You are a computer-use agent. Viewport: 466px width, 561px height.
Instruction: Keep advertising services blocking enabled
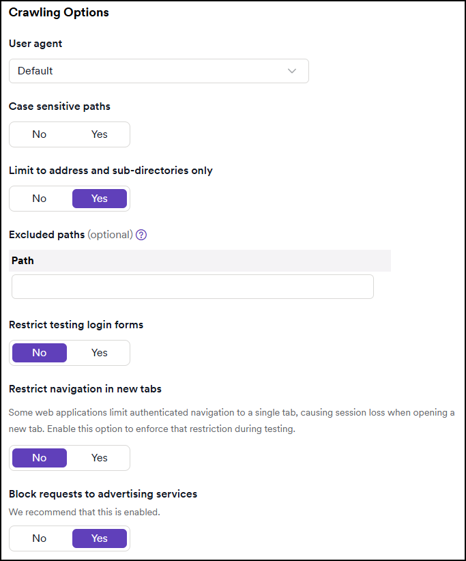[99, 538]
